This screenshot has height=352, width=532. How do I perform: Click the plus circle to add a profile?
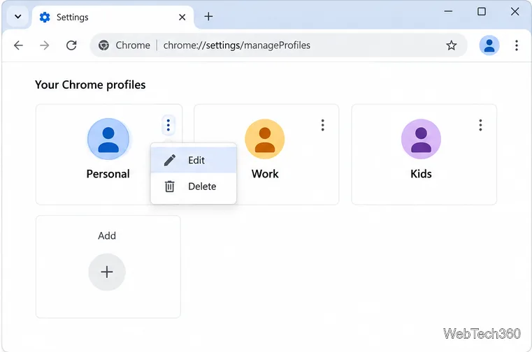pyautogui.click(x=107, y=272)
